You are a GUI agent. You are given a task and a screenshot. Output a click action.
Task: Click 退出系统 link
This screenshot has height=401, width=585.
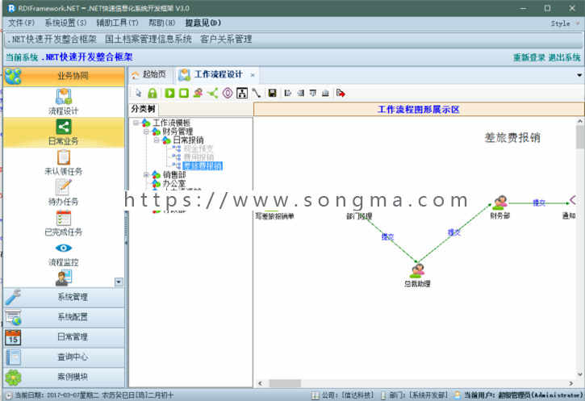pyautogui.click(x=564, y=57)
